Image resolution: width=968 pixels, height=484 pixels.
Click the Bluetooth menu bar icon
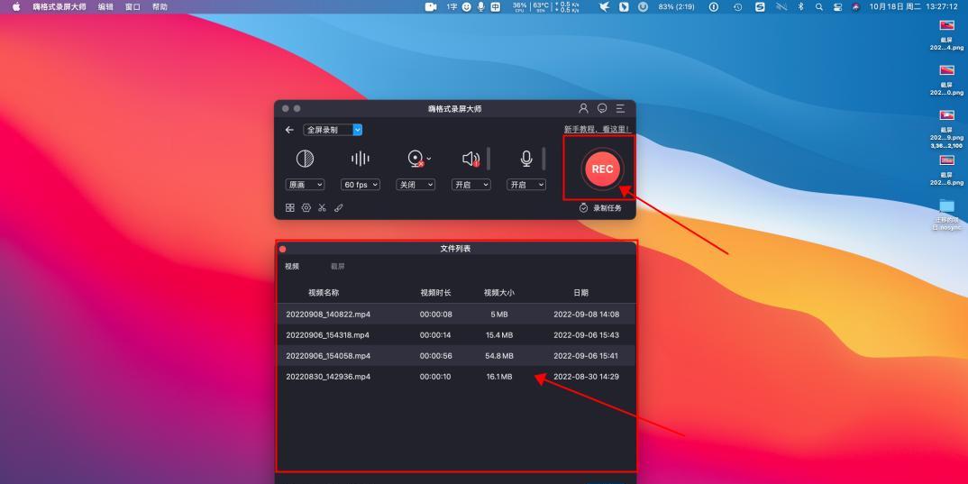(801, 7)
